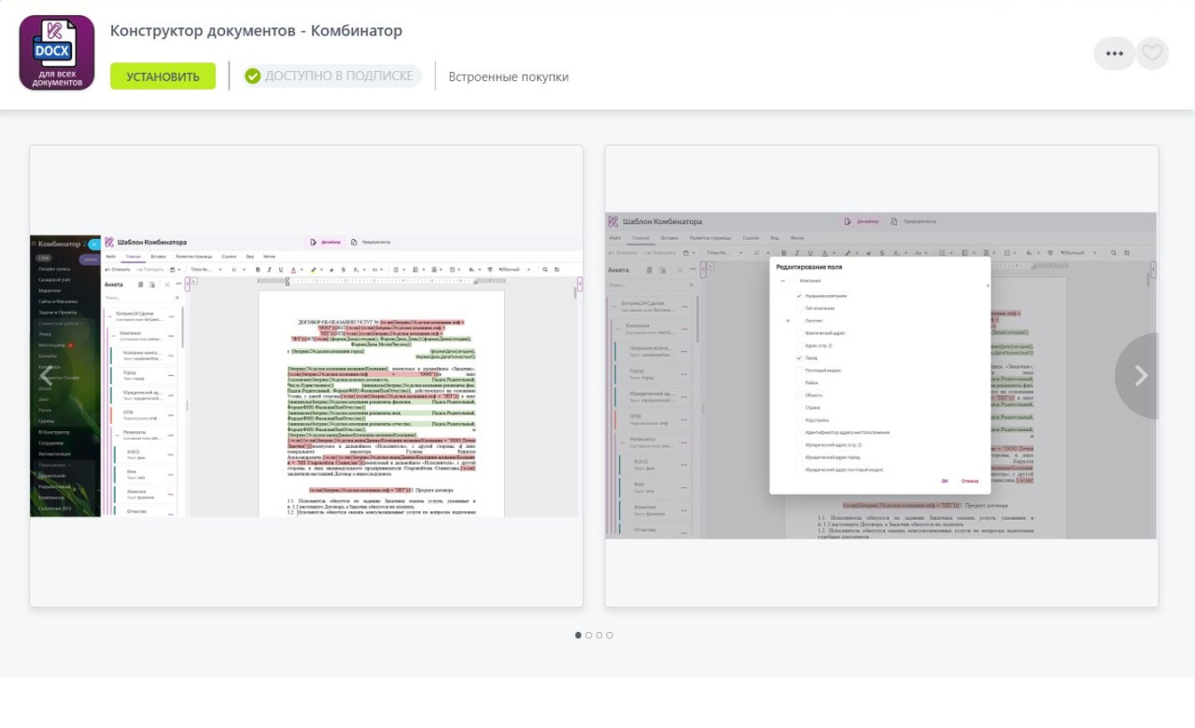Jump to the third carousel pagination dot

pos(599,636)
